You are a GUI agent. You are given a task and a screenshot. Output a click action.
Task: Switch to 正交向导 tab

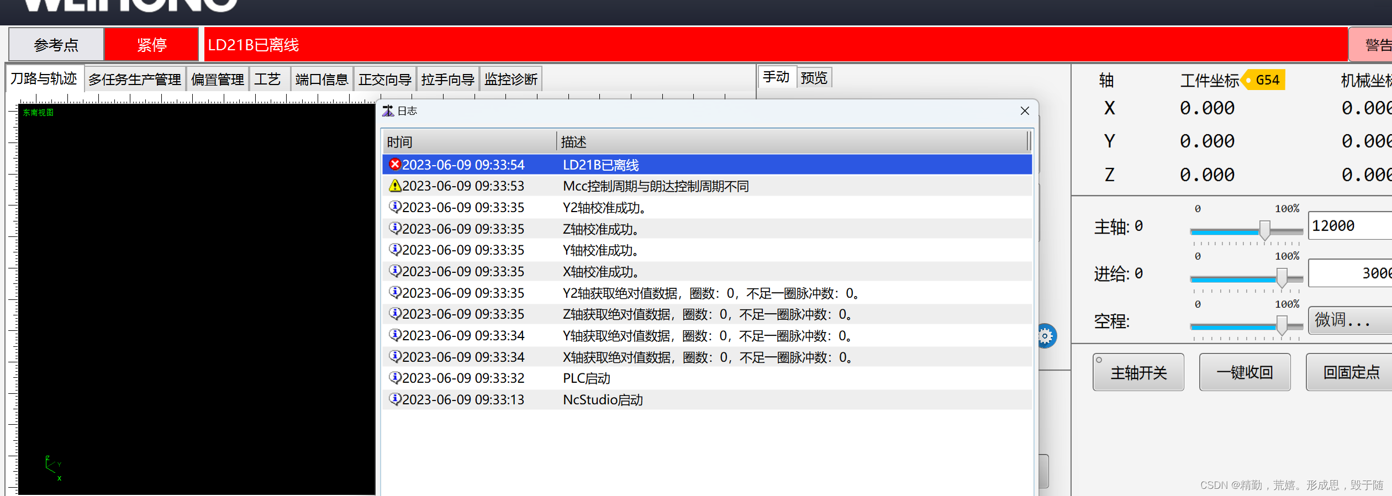pos(384,80)
